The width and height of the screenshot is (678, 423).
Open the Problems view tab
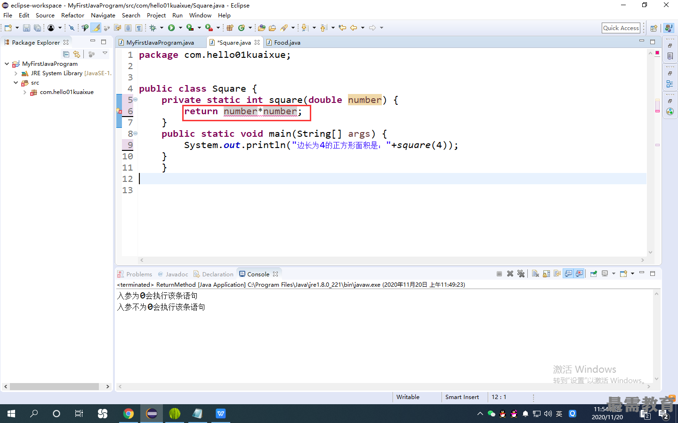(x=135, y=274)
